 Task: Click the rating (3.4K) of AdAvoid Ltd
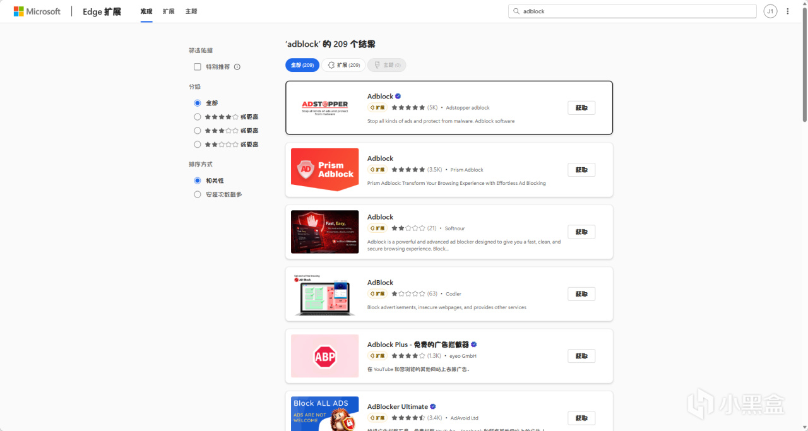(x=417, y=418)
